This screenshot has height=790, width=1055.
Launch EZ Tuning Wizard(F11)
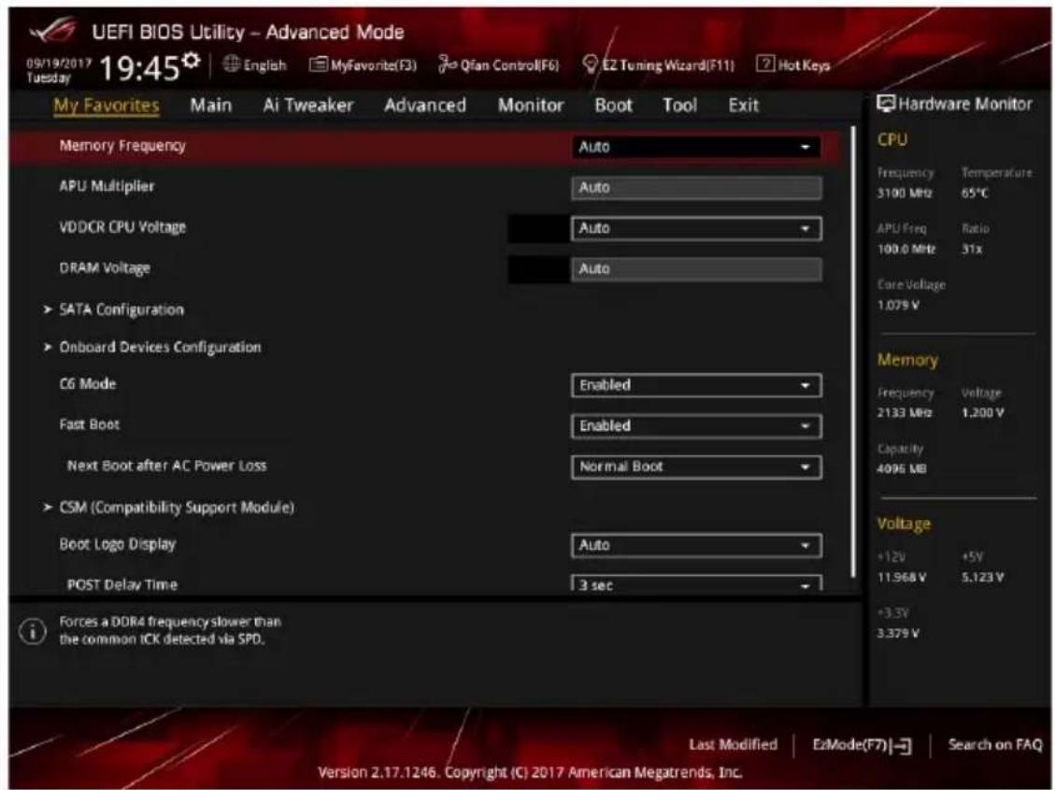click(x=658, y=65)
